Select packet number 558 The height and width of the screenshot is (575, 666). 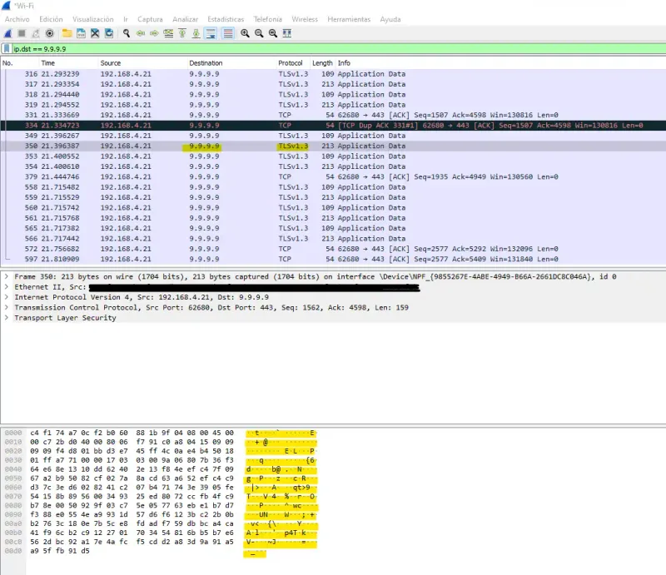click(333, 187)
